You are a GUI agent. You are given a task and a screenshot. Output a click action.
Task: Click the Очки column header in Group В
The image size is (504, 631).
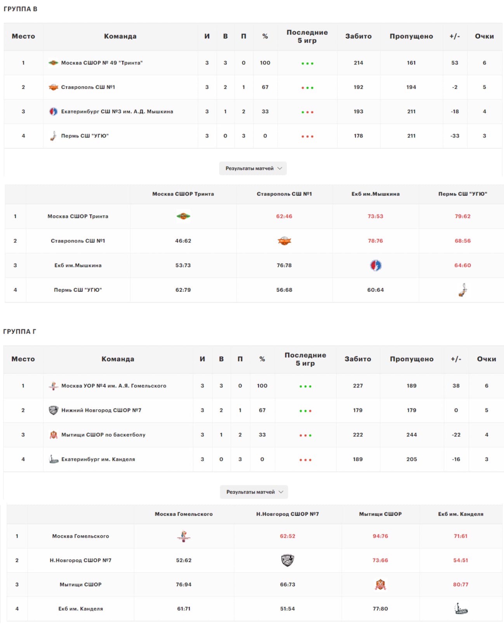click(x=485, y=37)
